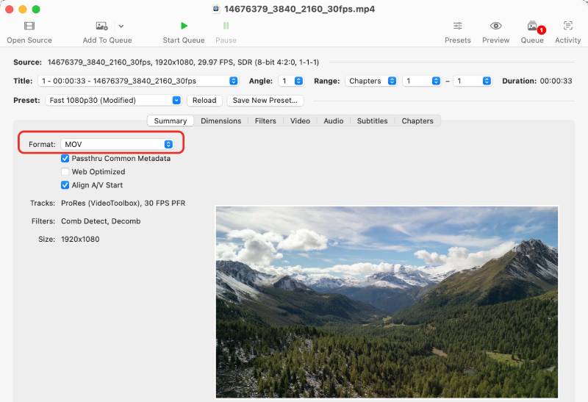Image resolution: width=588 pixels, height=402 pixels.
Task: Uncheck Passthru Common Metadata
Action: click(65, 159)
